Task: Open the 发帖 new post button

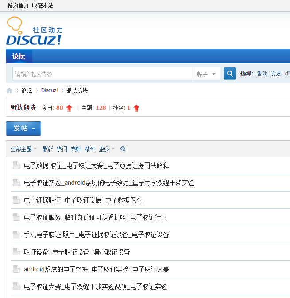Action: pos(23,128)
